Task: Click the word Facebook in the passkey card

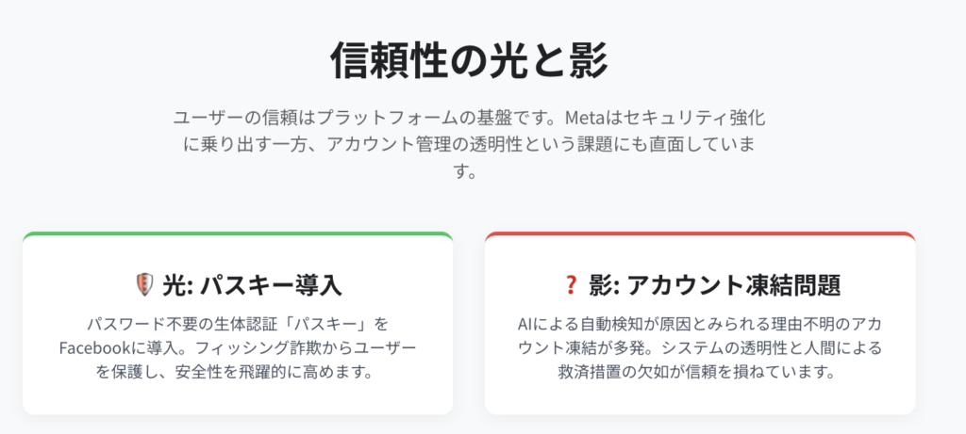Action: [101, 347]
